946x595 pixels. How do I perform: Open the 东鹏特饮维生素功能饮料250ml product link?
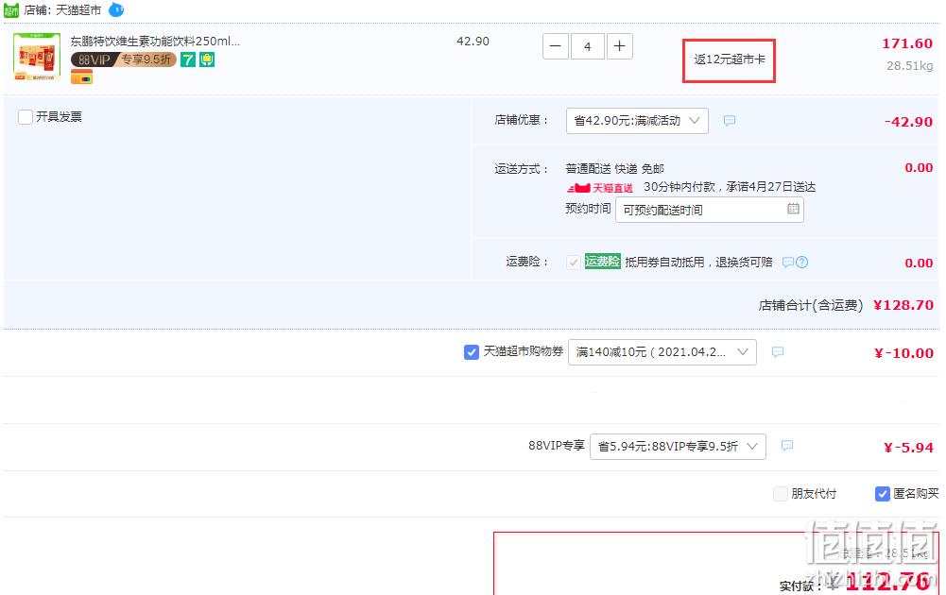click(x=155, y=41)
